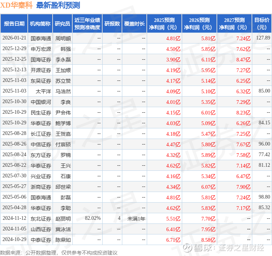
Task: Select the date cell 2025-12-25
Action: (x=14, y=59)
